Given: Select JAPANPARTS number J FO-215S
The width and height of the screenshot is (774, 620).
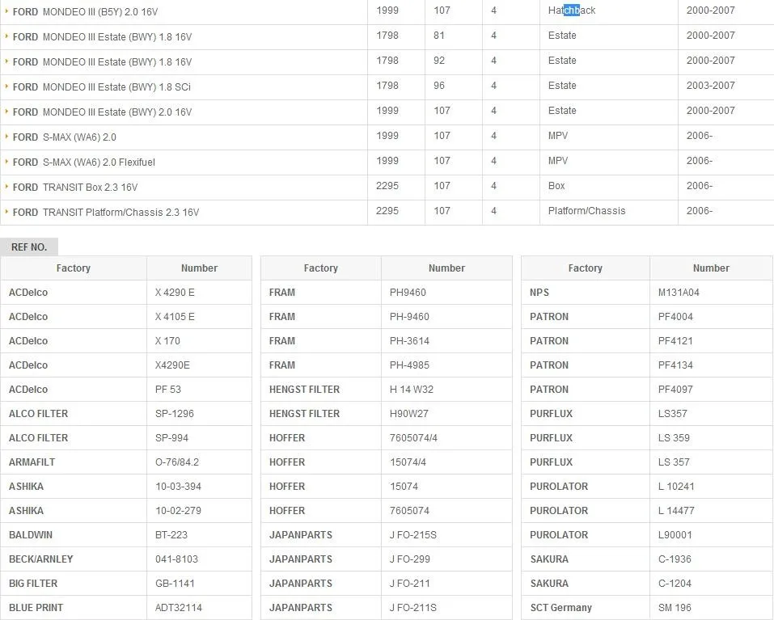Looking at the screenshot, I should pyautogui.click(x=412, y=534).
